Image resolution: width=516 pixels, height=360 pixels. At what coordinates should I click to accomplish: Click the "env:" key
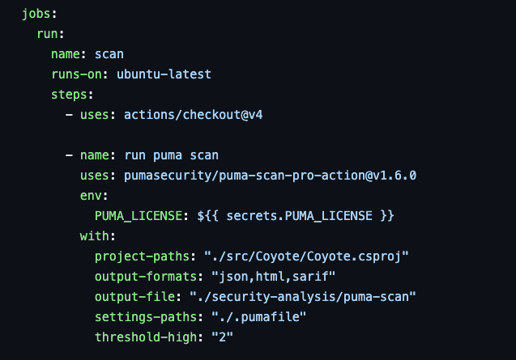point(94,196)
